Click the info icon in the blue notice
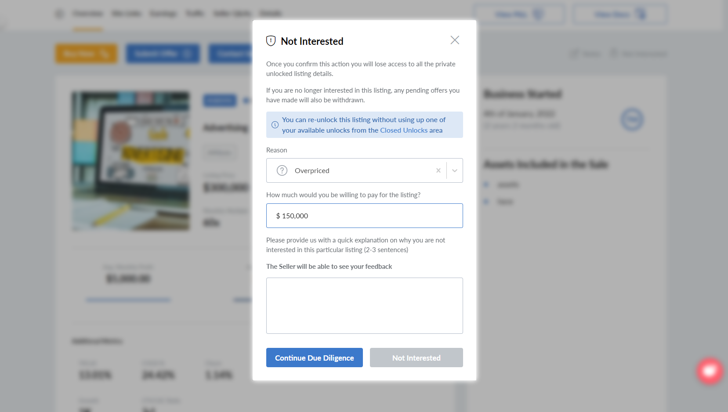 [x=275, y=125]
